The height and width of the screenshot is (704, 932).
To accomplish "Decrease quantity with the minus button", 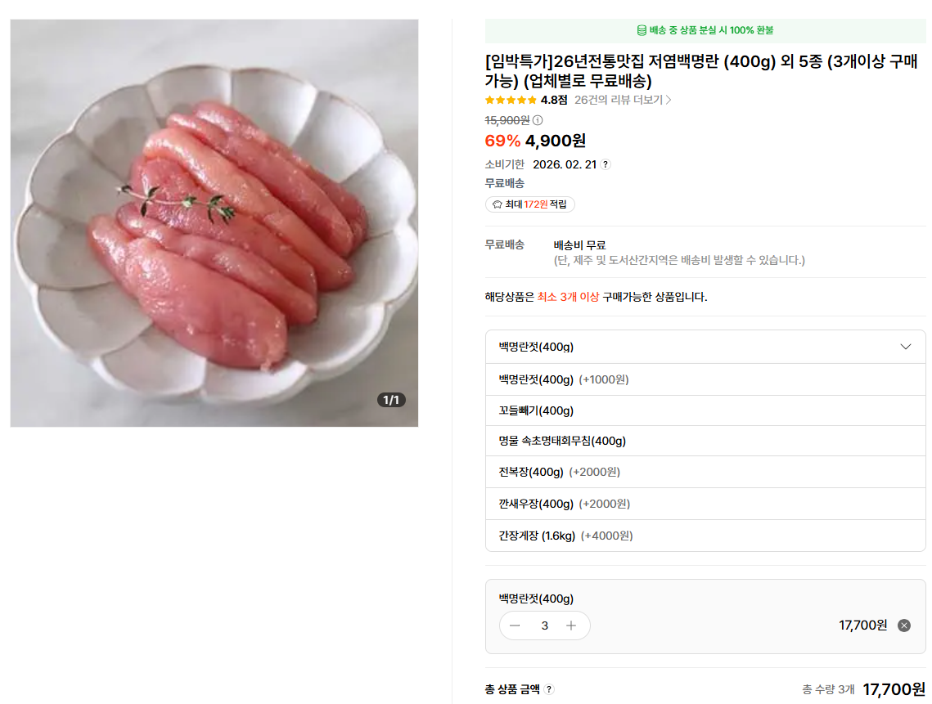I will click(x=515, y=626).
